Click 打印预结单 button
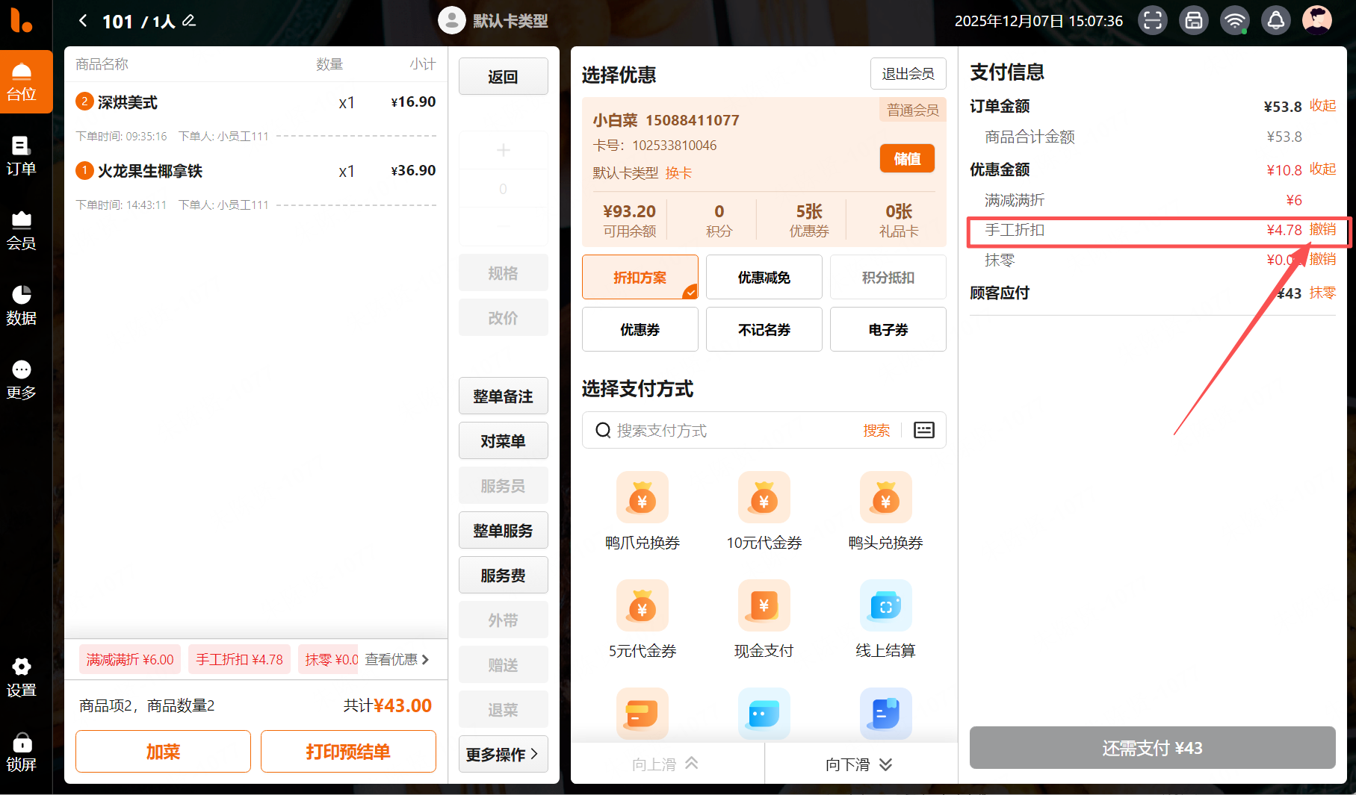Image resolution: width=1356 pixels, height=795 pixels. point(348,751)
